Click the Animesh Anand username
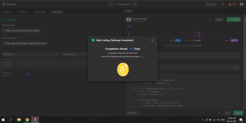Screen dimensions: 246x123 [140, 18]
